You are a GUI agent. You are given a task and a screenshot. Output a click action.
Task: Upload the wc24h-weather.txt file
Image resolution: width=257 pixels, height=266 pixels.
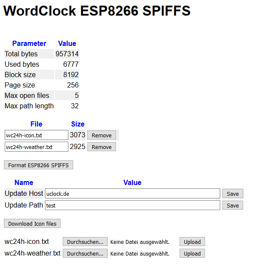click(x=192, y=253)
